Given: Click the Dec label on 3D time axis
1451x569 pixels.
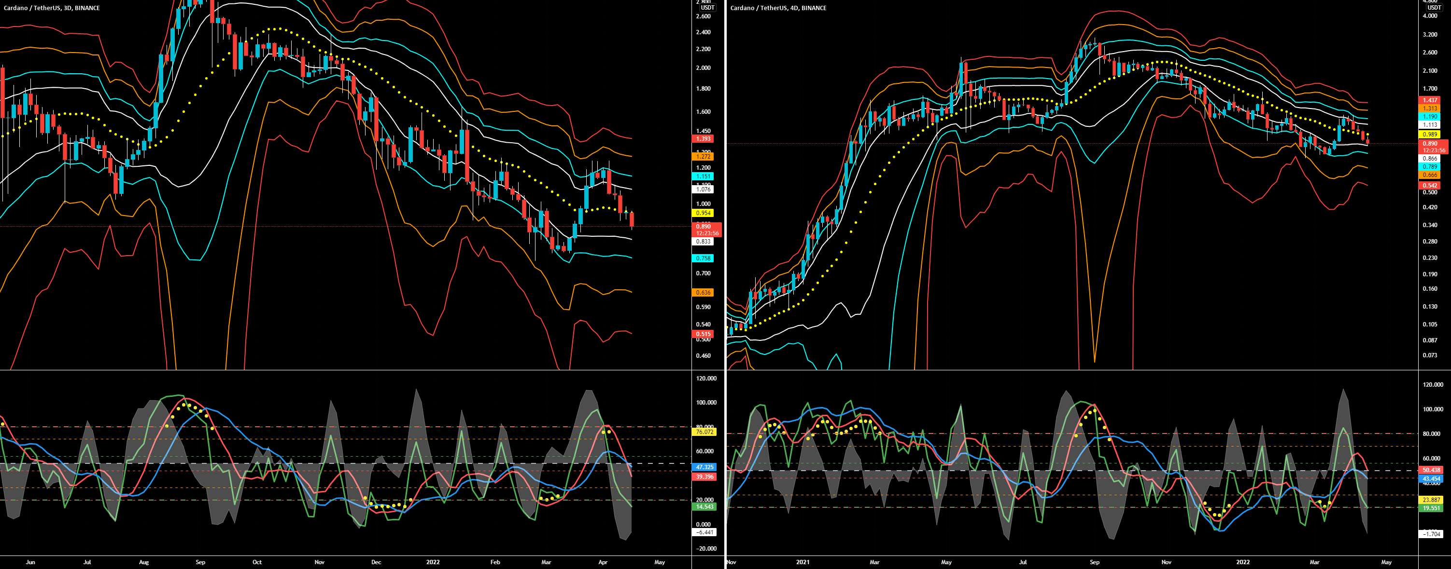Looking at the screenshot, I should pyautogui.click(x=376, y=562).
